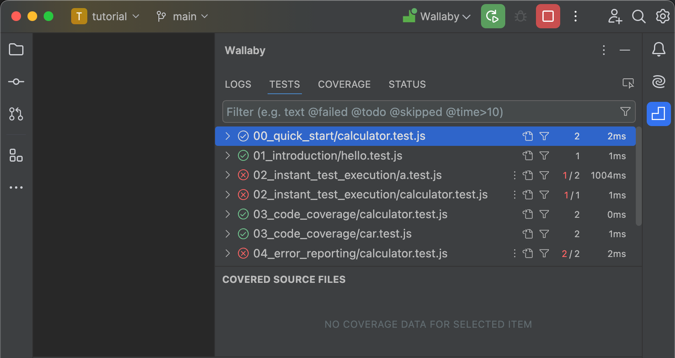Toggle funnel filter on 02_instant_test_execution/calculator.test.js row
The height and width of the screenshot is (358, 675).
544,195
